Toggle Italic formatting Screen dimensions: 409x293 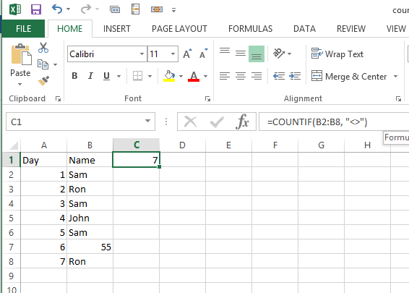pyautogui.click(x=90, y=76)
